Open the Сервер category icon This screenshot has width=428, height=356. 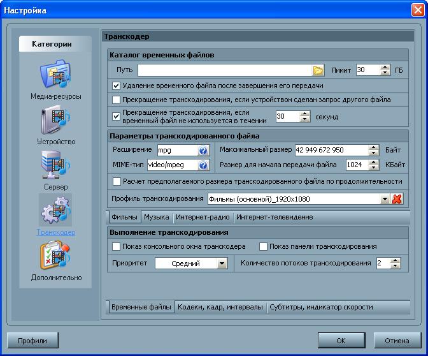[55, 166]
